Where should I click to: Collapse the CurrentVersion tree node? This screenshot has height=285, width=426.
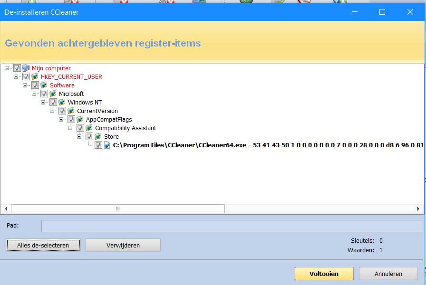52,111
